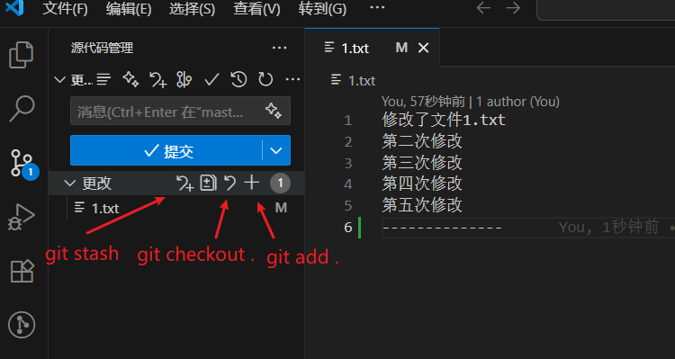Discard all changes in the 更改 row
675x359 pixels.
[x=229, y=184]
